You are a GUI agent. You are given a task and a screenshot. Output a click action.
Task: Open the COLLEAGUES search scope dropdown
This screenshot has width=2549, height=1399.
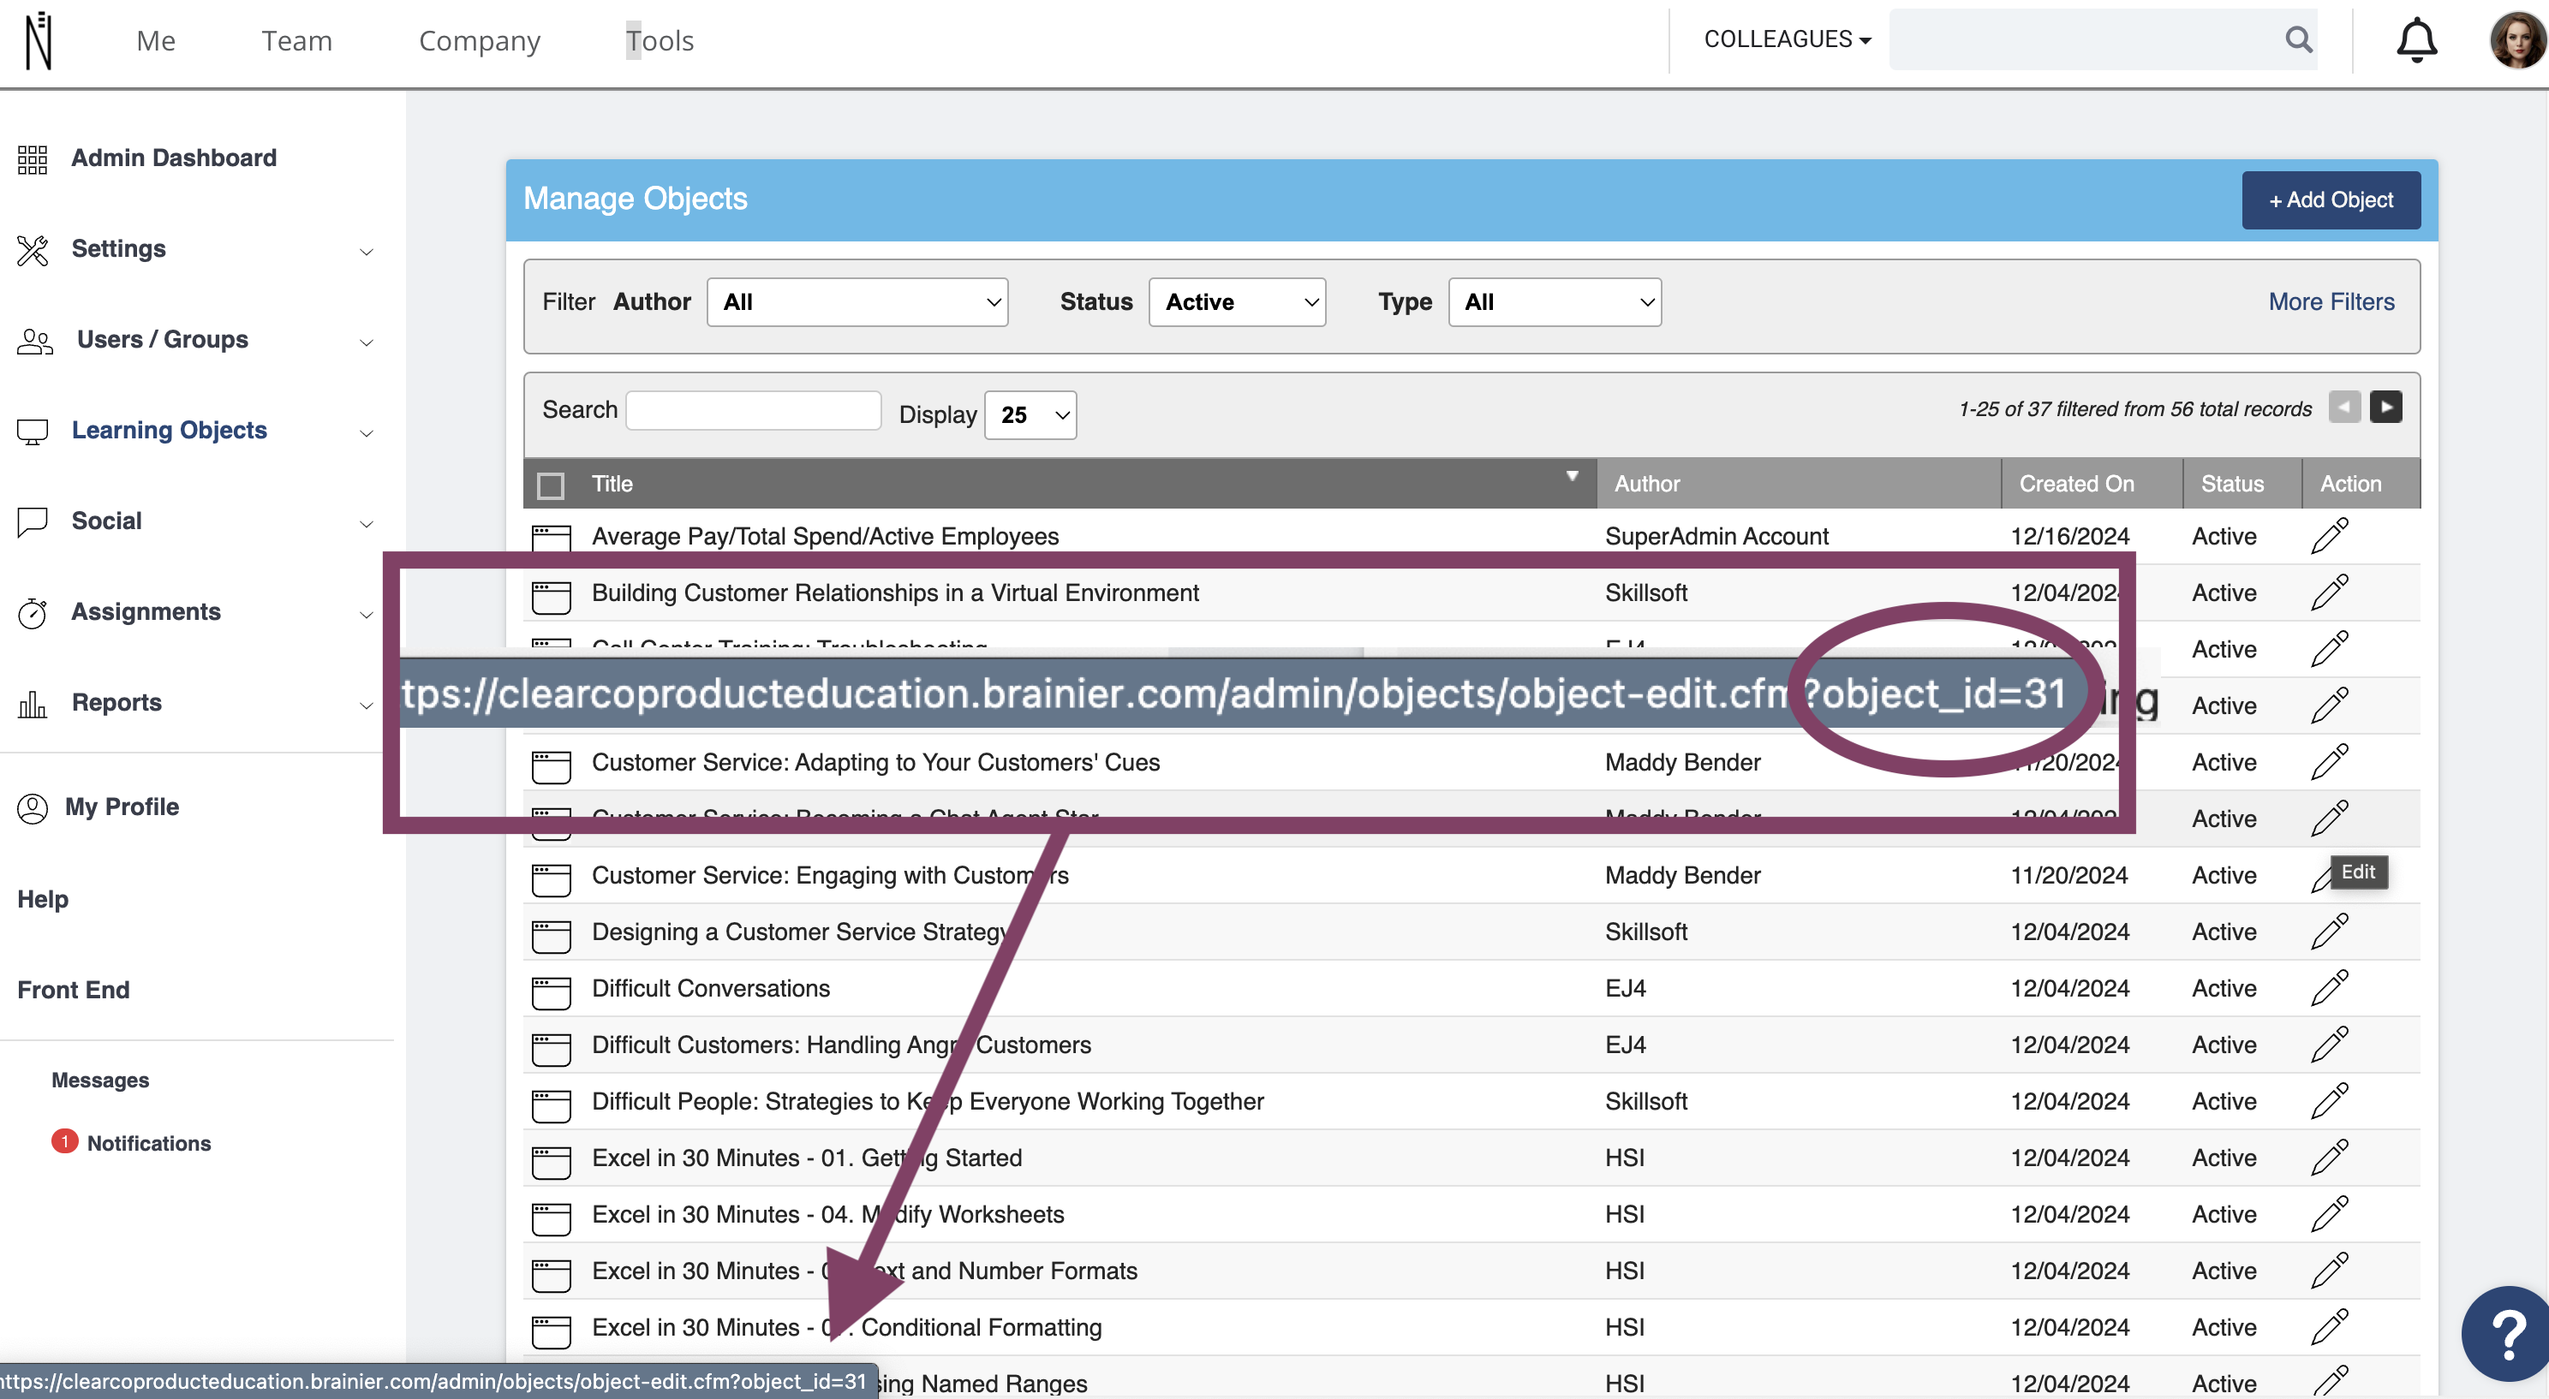(1787, 39)
